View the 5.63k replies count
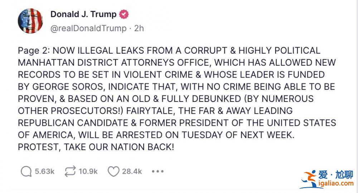Screen dimensions: 358x193 tap(44, 171)
